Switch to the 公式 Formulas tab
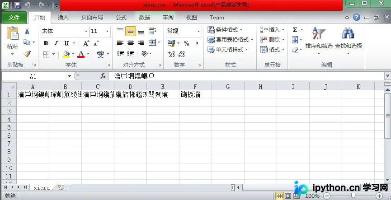This screenshot has height=200, width=391. [x=121, y=18]
